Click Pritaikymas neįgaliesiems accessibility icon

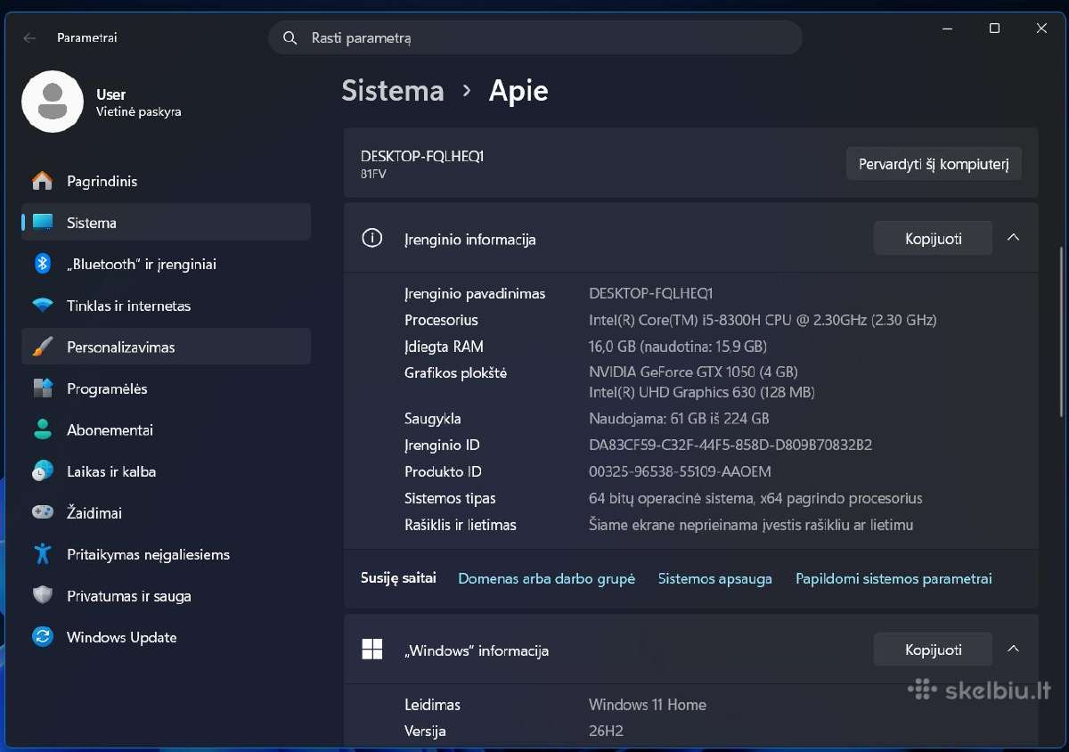(x=42, y=554)
